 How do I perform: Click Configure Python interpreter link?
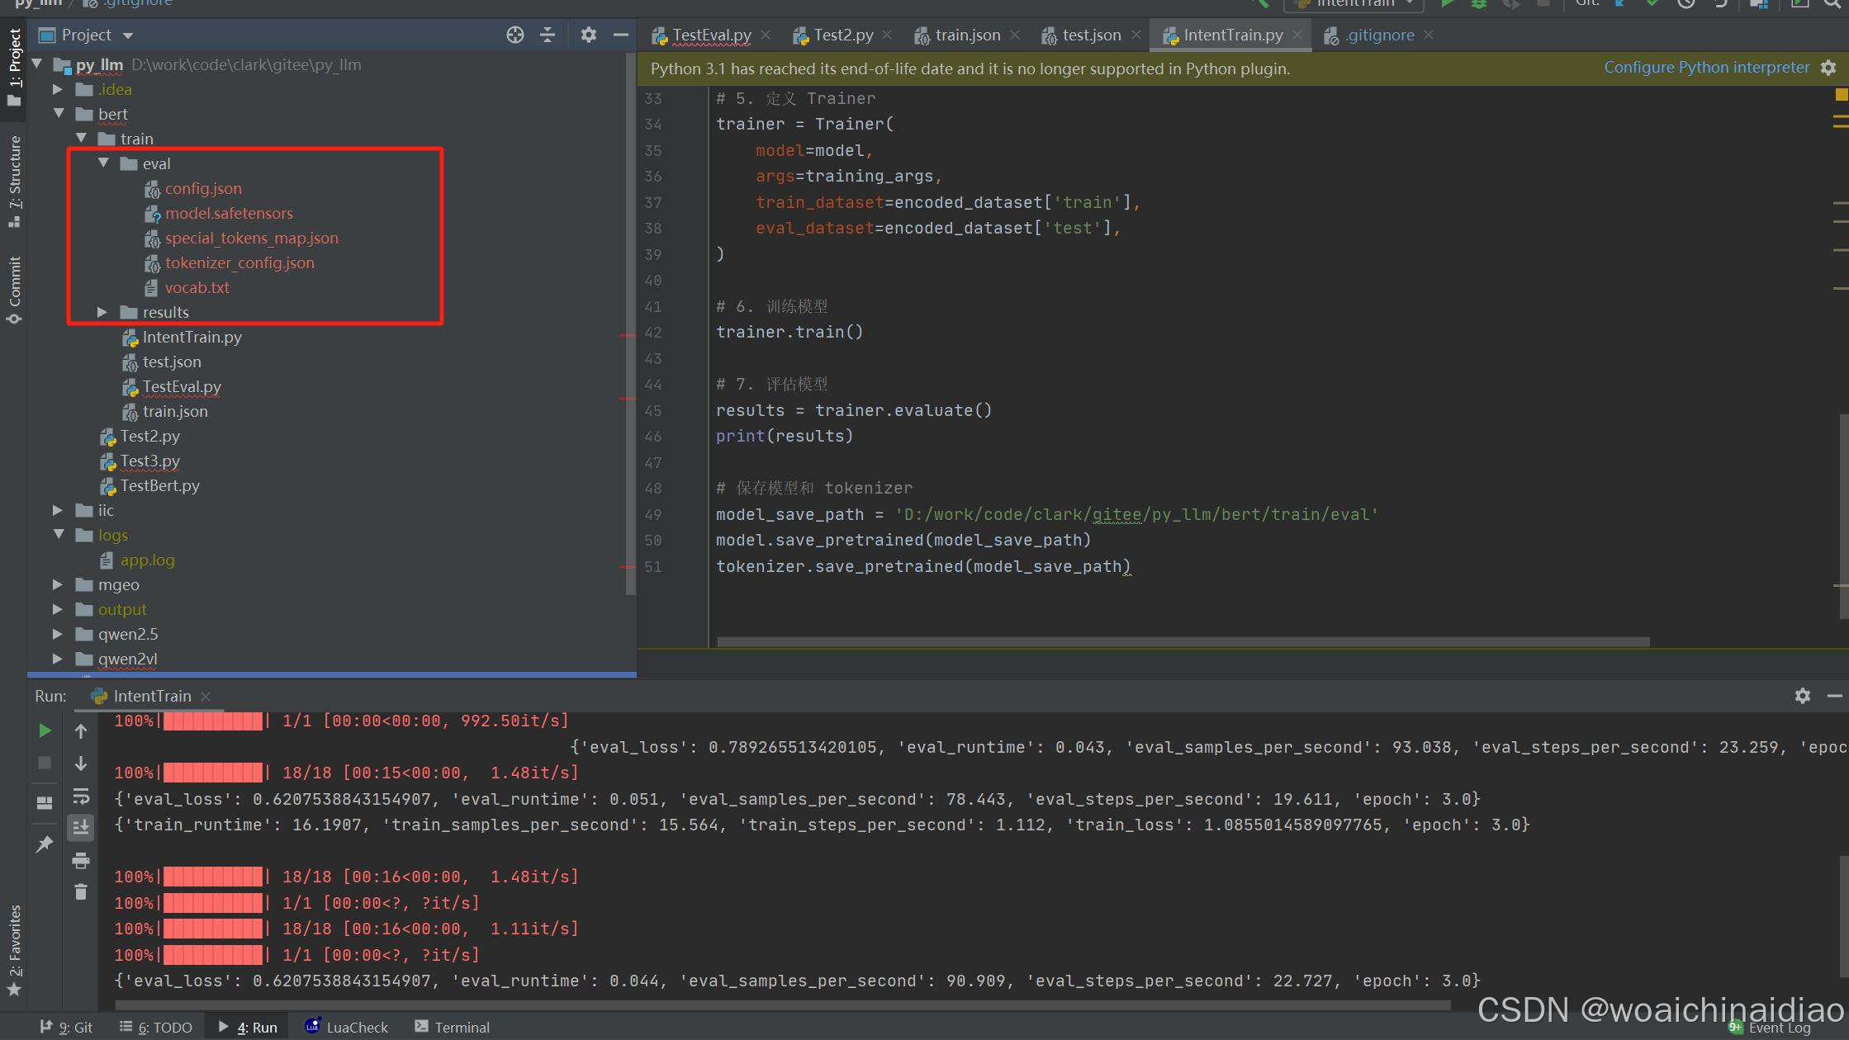[1706, 68]
